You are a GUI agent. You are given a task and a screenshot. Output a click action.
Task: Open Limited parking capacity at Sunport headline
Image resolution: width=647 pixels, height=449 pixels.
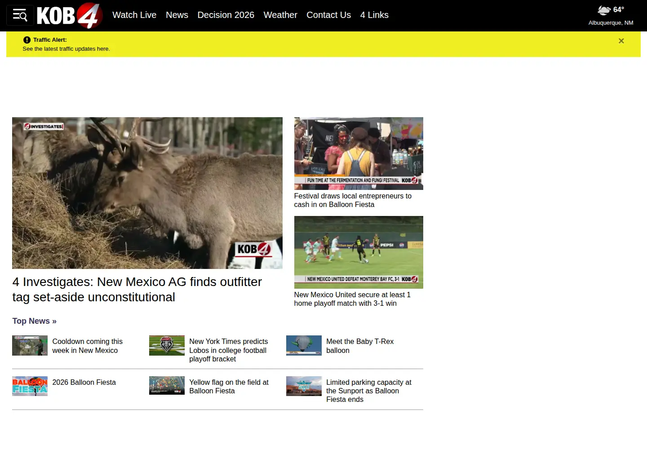point(369,391)
